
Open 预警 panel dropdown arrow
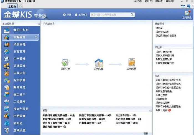pos(150,111)
